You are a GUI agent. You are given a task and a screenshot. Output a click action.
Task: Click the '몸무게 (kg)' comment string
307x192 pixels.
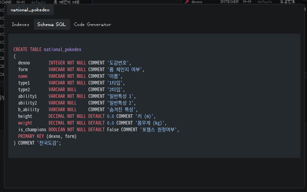150,123
